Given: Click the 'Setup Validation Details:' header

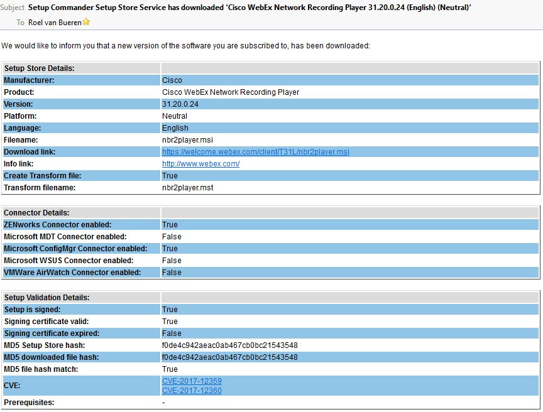Looking at the screenshot, I should 47,298.
